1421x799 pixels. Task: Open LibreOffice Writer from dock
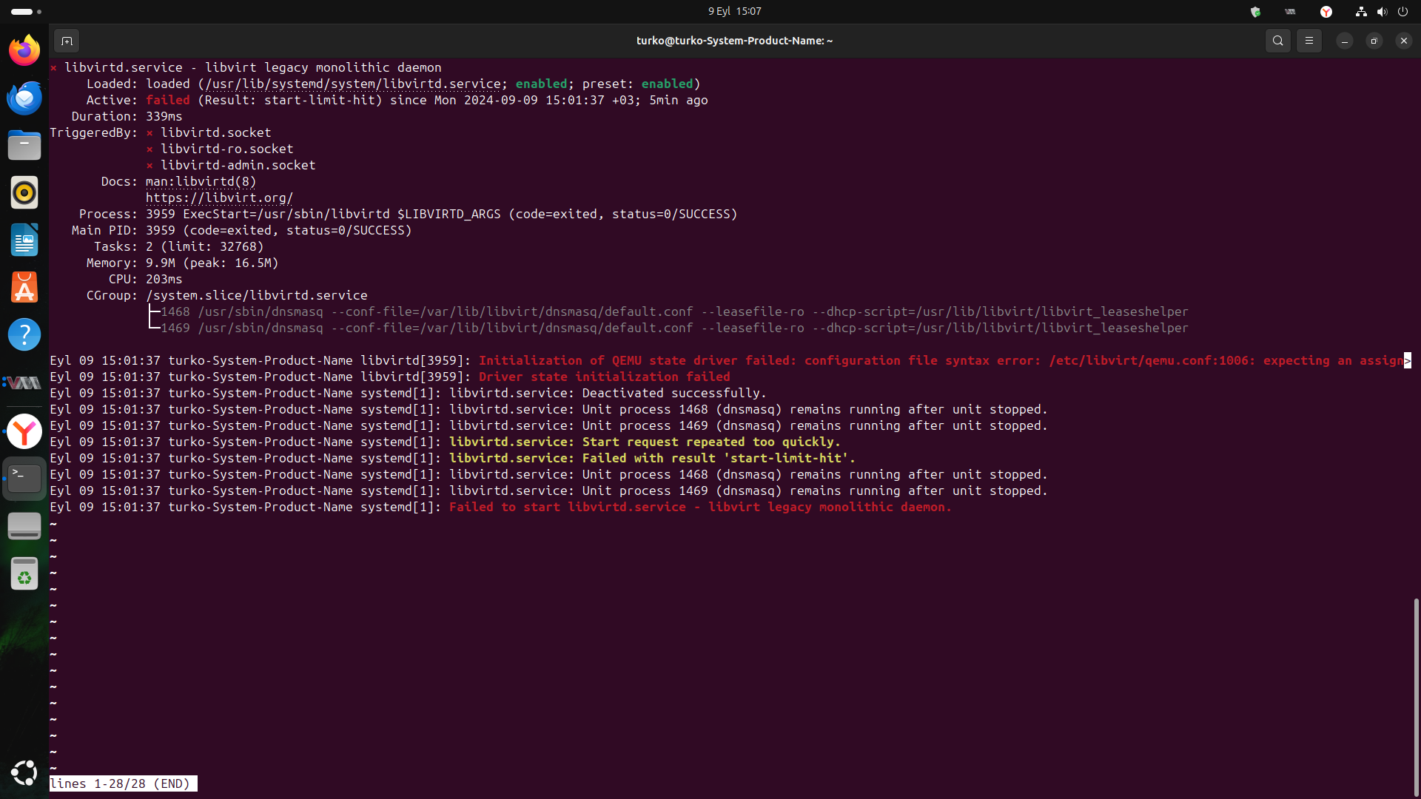point(24,240)
